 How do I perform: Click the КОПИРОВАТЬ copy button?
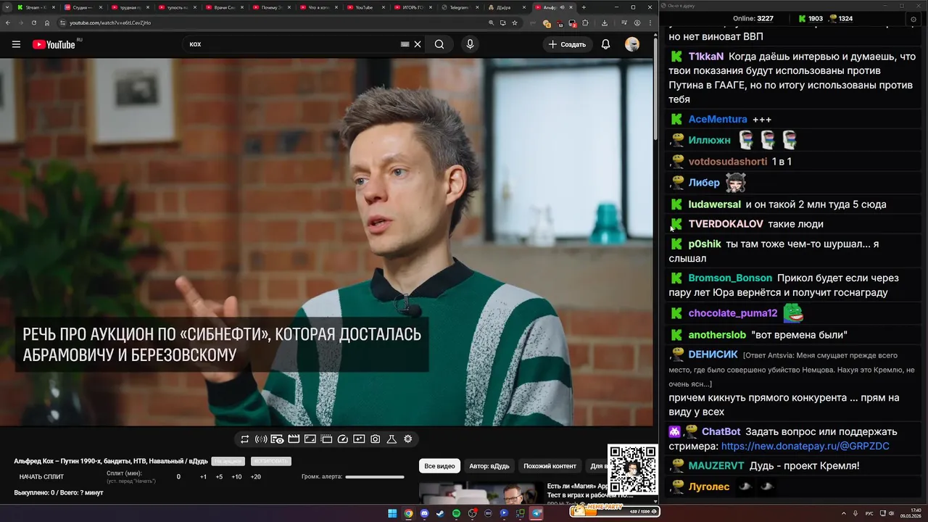(270, 461)
